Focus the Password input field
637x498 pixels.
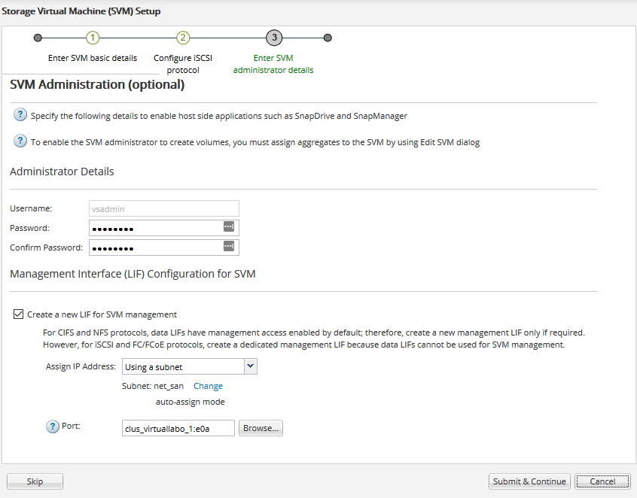(x=164, y=228)
